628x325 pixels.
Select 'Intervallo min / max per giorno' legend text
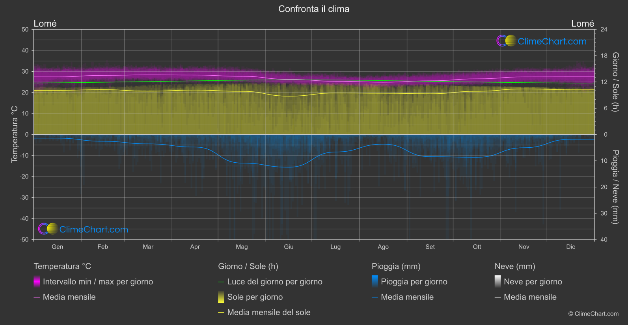tap(98, 282)
